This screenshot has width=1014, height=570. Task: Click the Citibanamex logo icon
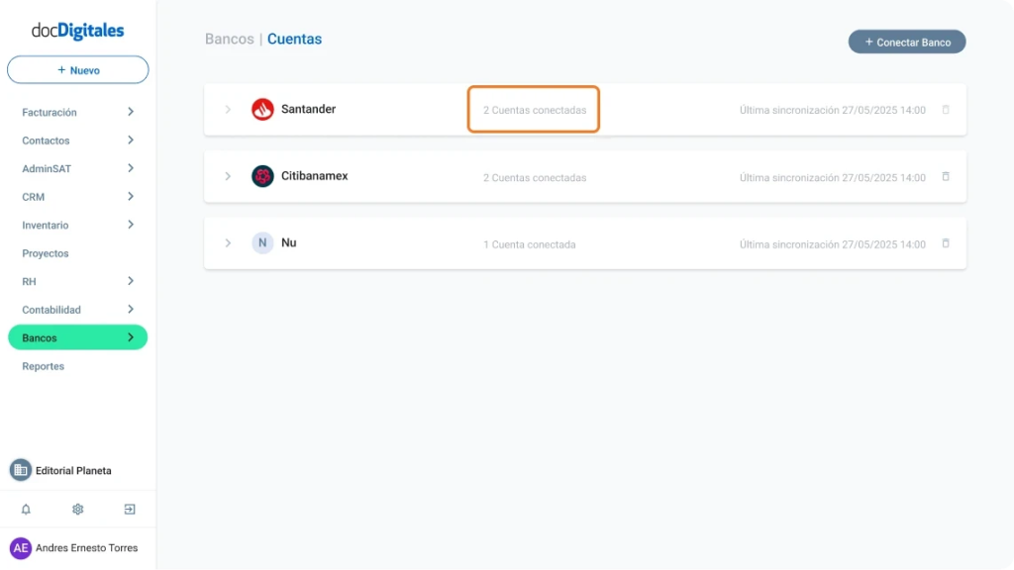pyautogui.click(x=262, y=176)
